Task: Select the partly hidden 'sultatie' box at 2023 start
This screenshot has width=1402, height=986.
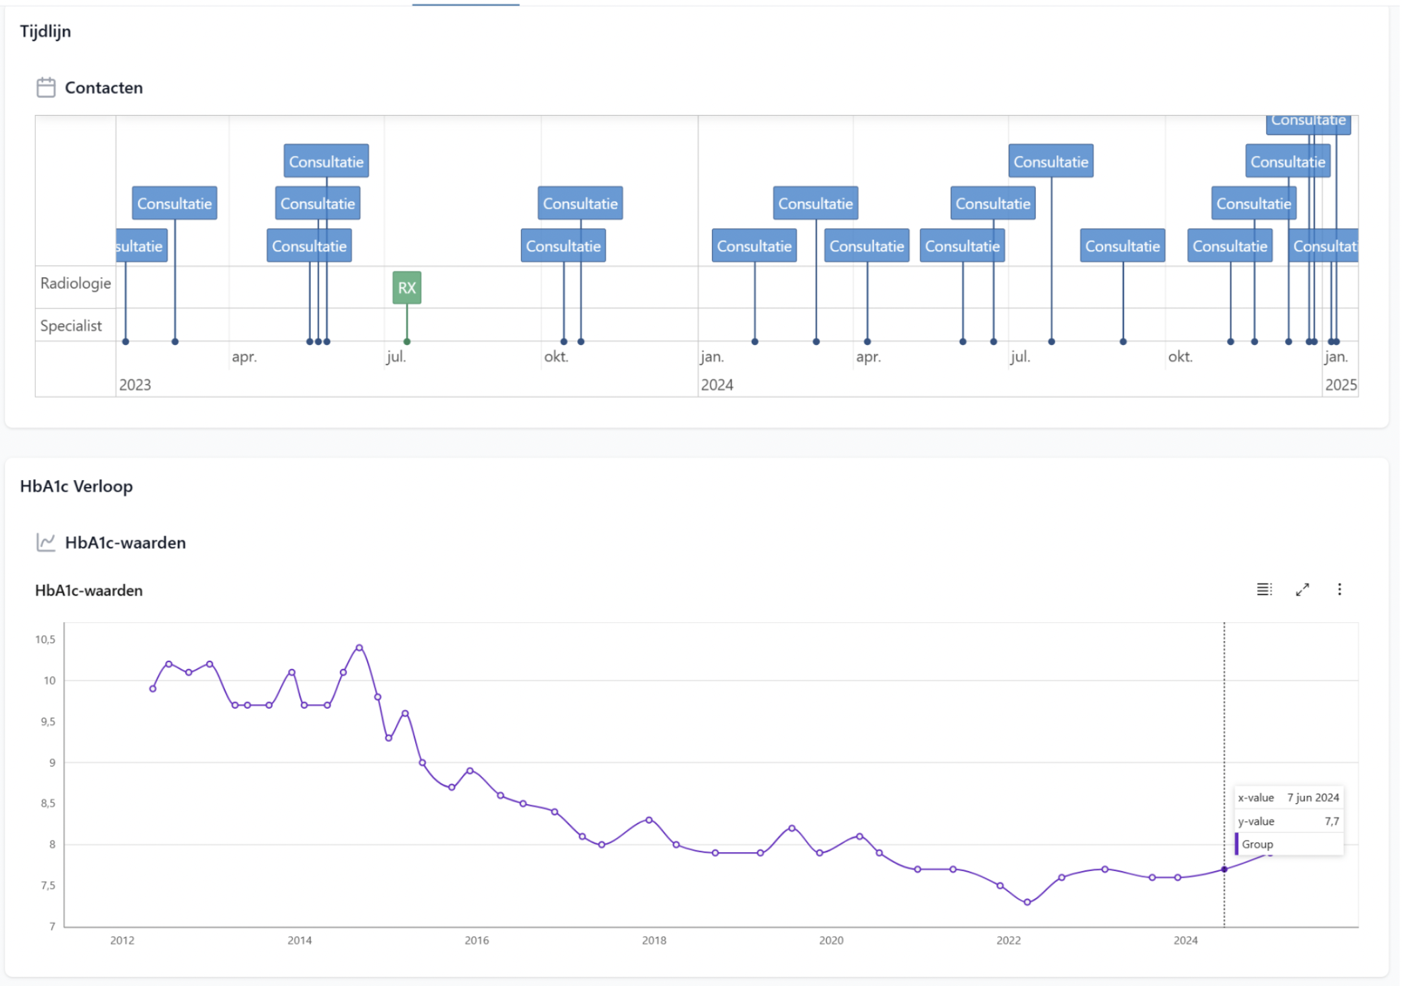Action: [141, 245]
